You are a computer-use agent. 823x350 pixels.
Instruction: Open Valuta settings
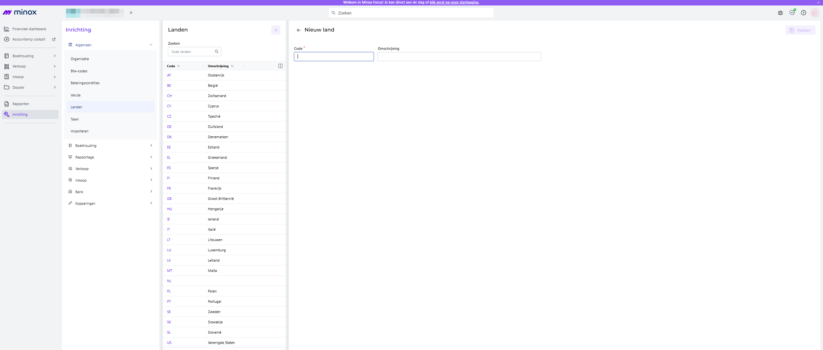pos(110,95)
